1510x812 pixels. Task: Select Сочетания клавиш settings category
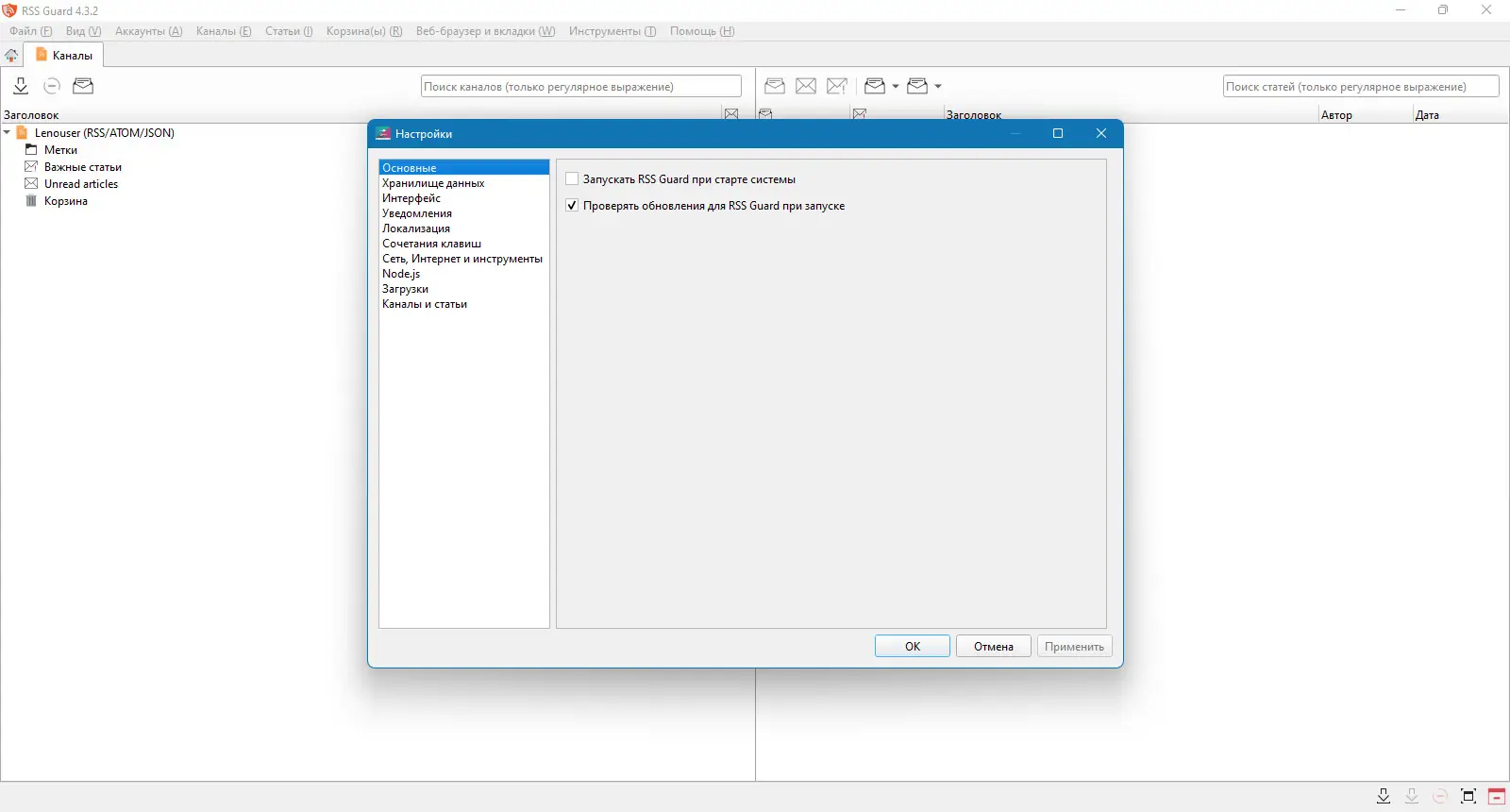tap(463, 244)
